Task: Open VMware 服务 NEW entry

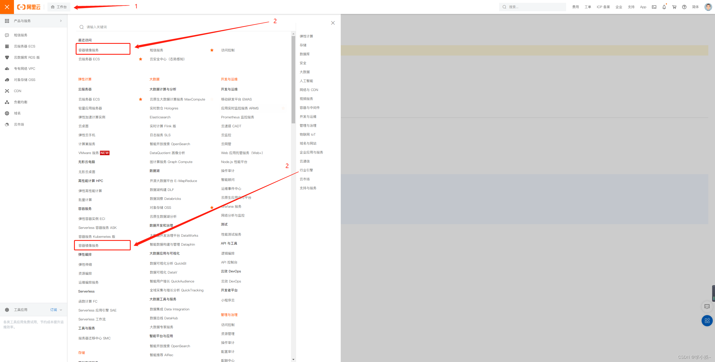Action: pos(94,153)
